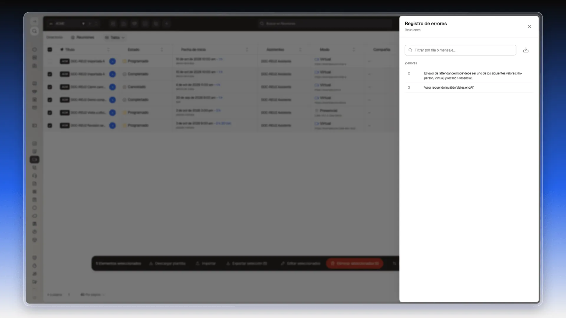Uncheck the Cancelado row checkbox
This screenshot has width=566, height=318.
point(50,87)
